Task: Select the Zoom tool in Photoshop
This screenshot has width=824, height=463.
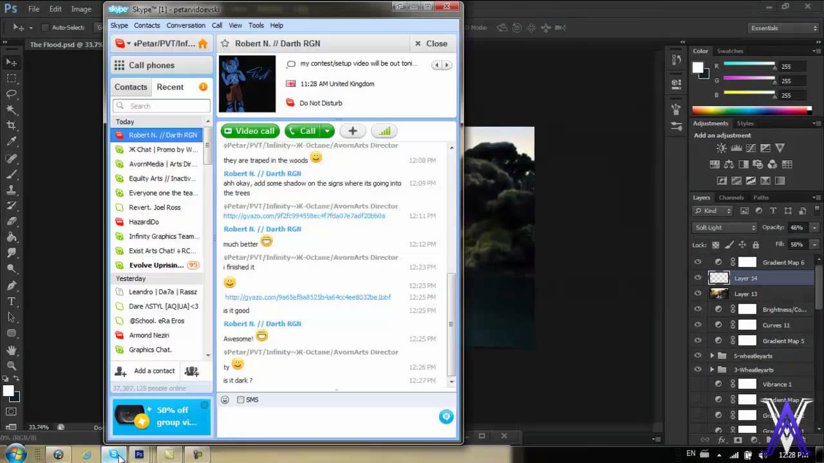Action: click(12, 365)
